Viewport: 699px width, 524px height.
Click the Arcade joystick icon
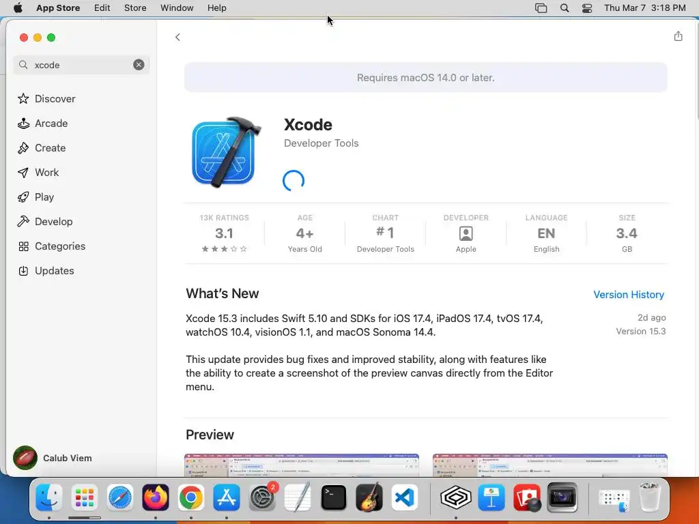click(23, 123)
